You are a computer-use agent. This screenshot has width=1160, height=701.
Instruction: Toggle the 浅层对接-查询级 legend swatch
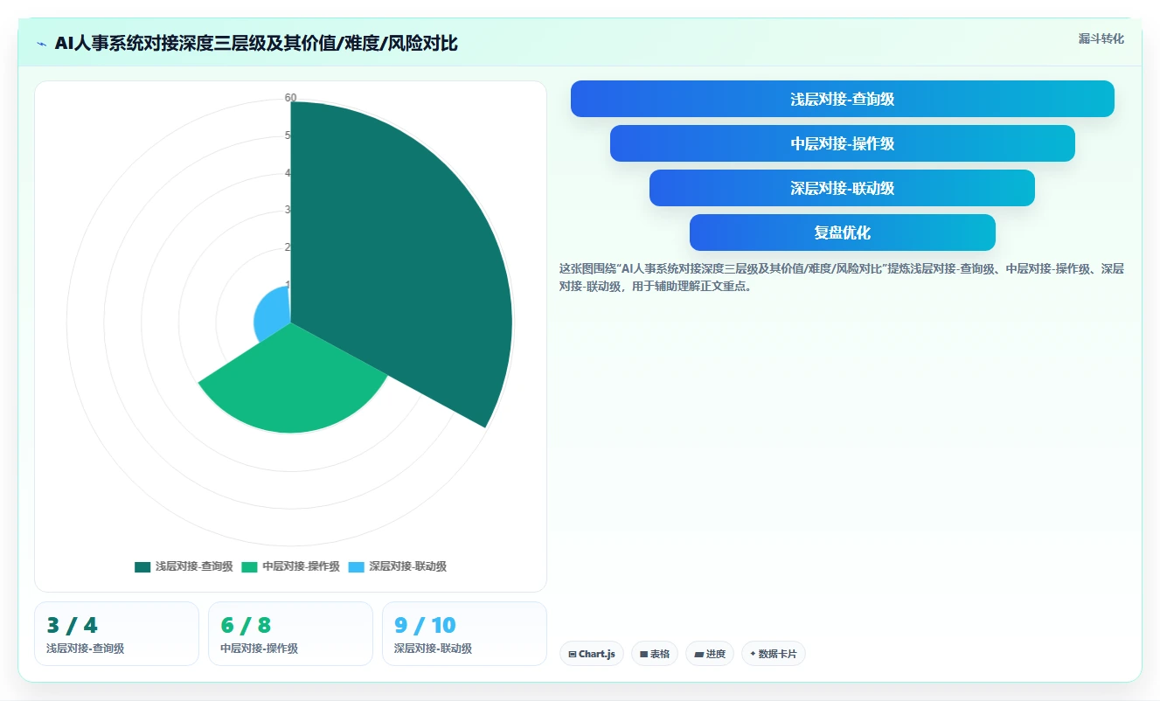[x=142, y=566]
